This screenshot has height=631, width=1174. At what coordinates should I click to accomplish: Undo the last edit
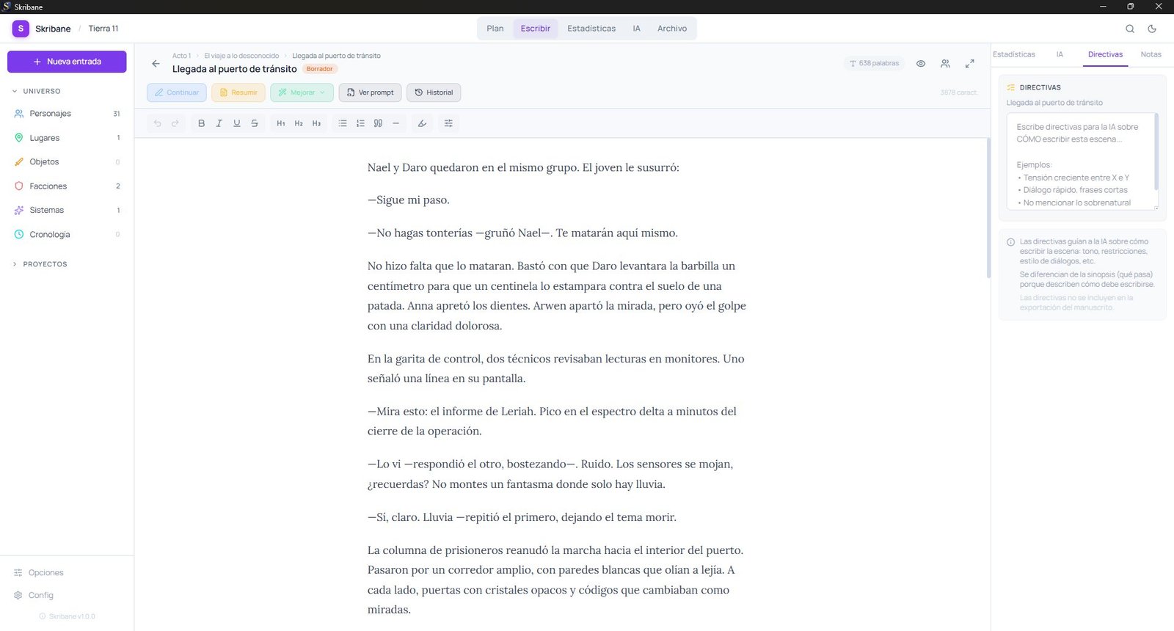(157, 123)
